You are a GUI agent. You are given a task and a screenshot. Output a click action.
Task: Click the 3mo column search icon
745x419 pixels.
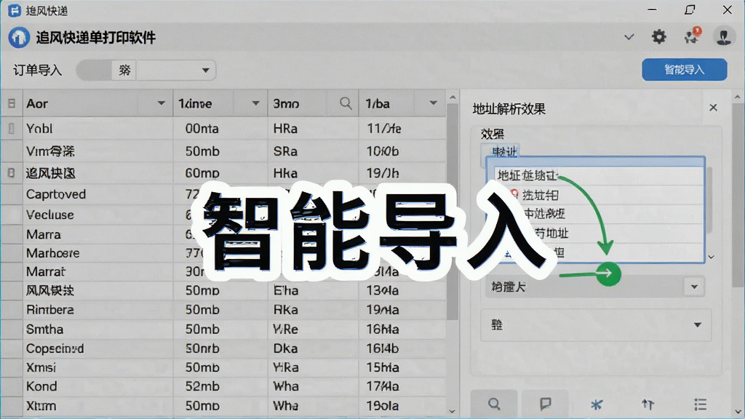(x=346, y=103)
